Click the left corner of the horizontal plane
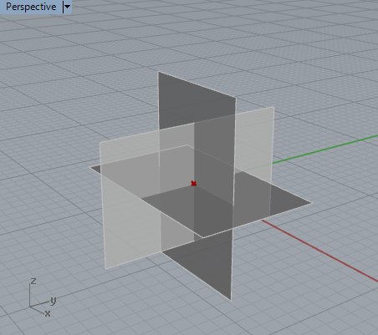Screen dimensions: 378x335 tap(90, 167)
